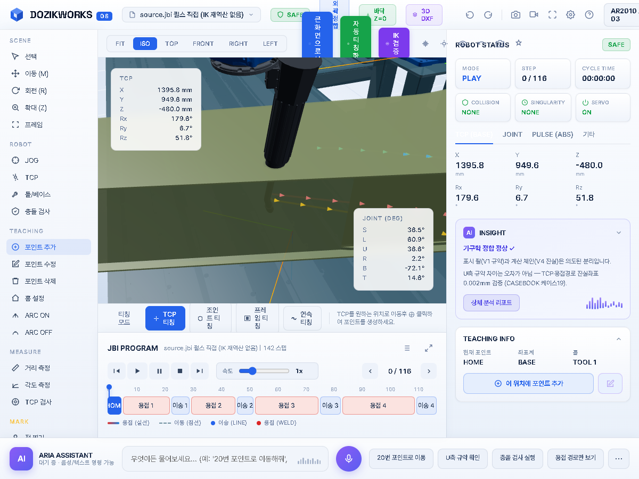
Task: Open source.jbi file dropdown
Action: (x=192, y=15)
